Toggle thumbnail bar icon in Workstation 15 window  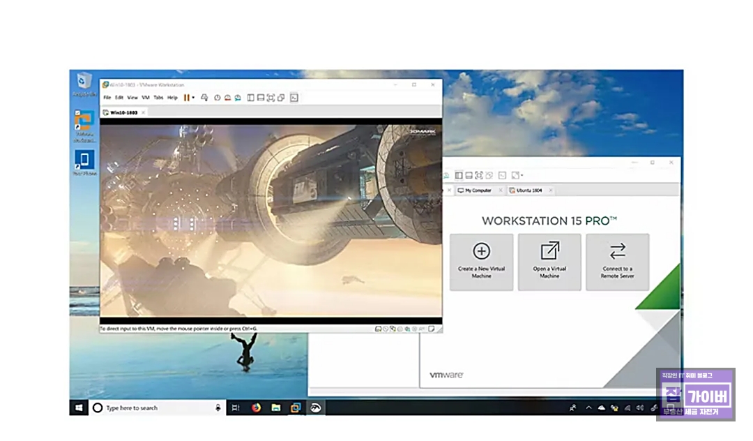(x=469, y=175)
